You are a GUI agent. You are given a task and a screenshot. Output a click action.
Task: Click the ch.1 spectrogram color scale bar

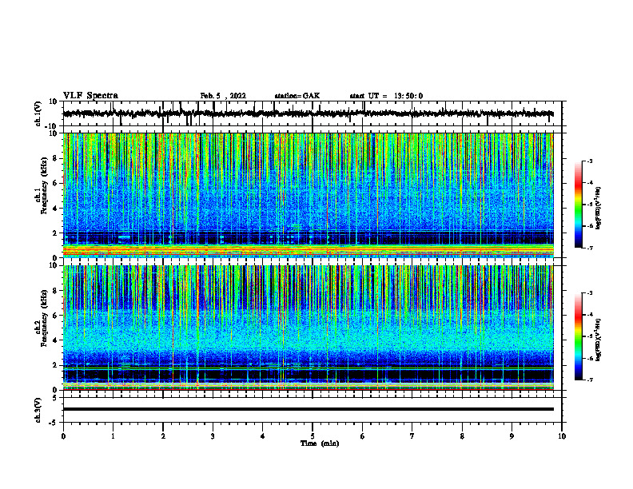pos(578,205)
